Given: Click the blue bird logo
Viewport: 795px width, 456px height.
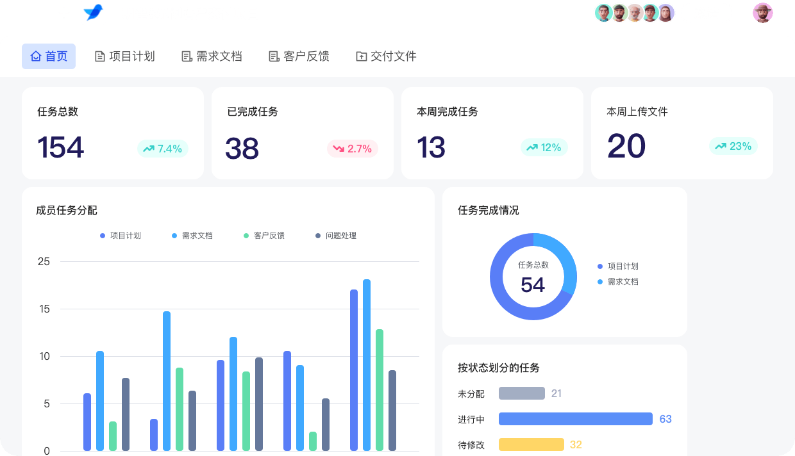Looking at the screenshot, I should tap(94, 12).
